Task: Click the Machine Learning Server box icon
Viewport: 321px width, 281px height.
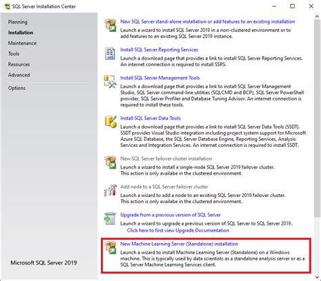Action: click(x=110, y=247)
